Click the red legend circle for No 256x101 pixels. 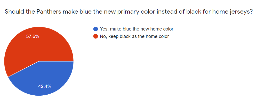coord(95,36)
